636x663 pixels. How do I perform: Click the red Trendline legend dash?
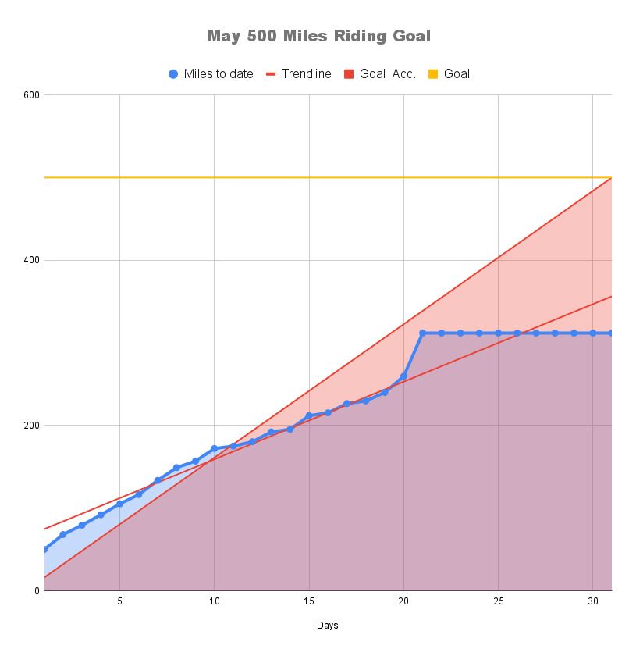(271, 74)
